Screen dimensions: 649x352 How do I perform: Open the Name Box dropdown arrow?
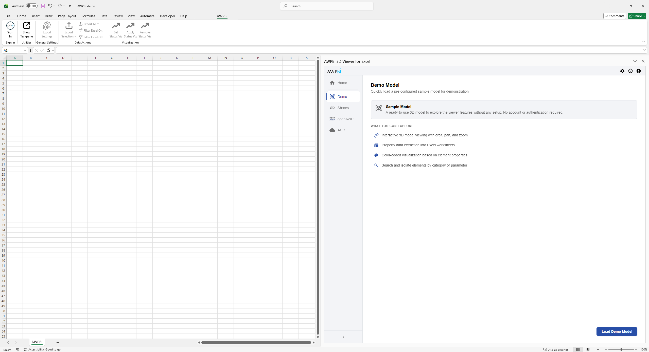pos(25,50)
